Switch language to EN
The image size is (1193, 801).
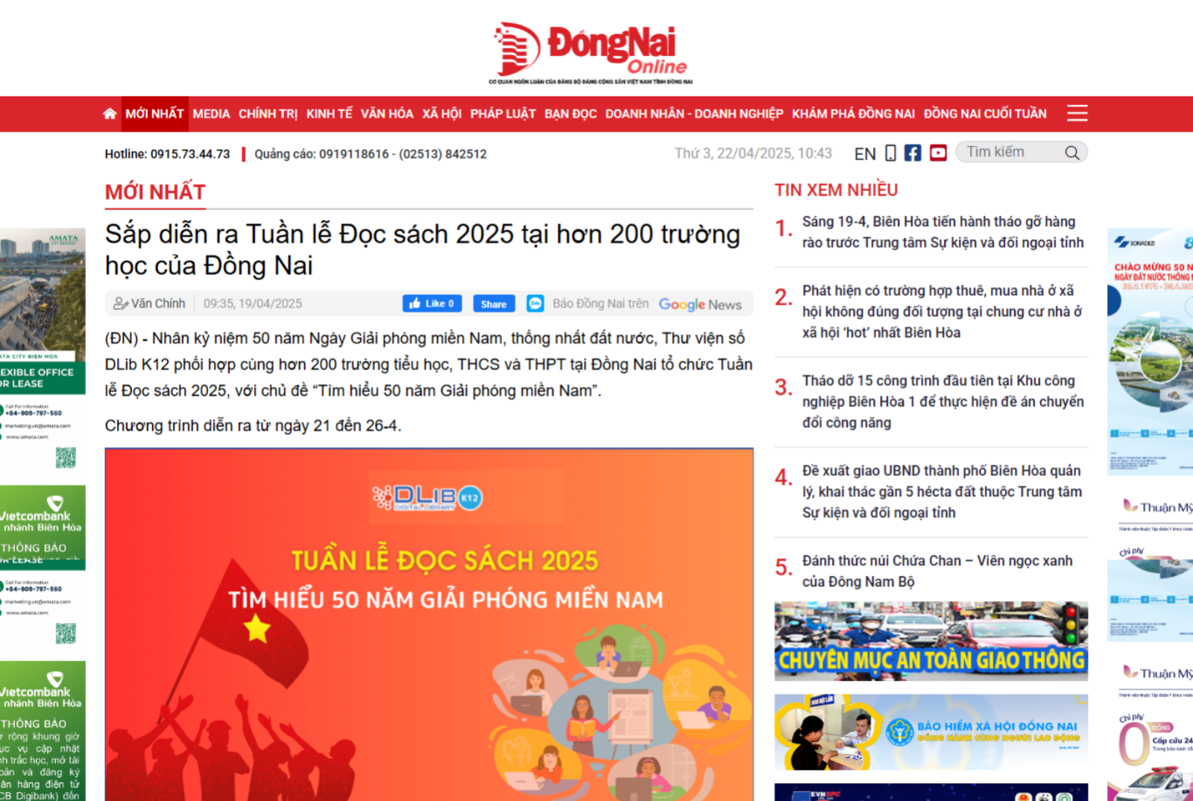865,153
